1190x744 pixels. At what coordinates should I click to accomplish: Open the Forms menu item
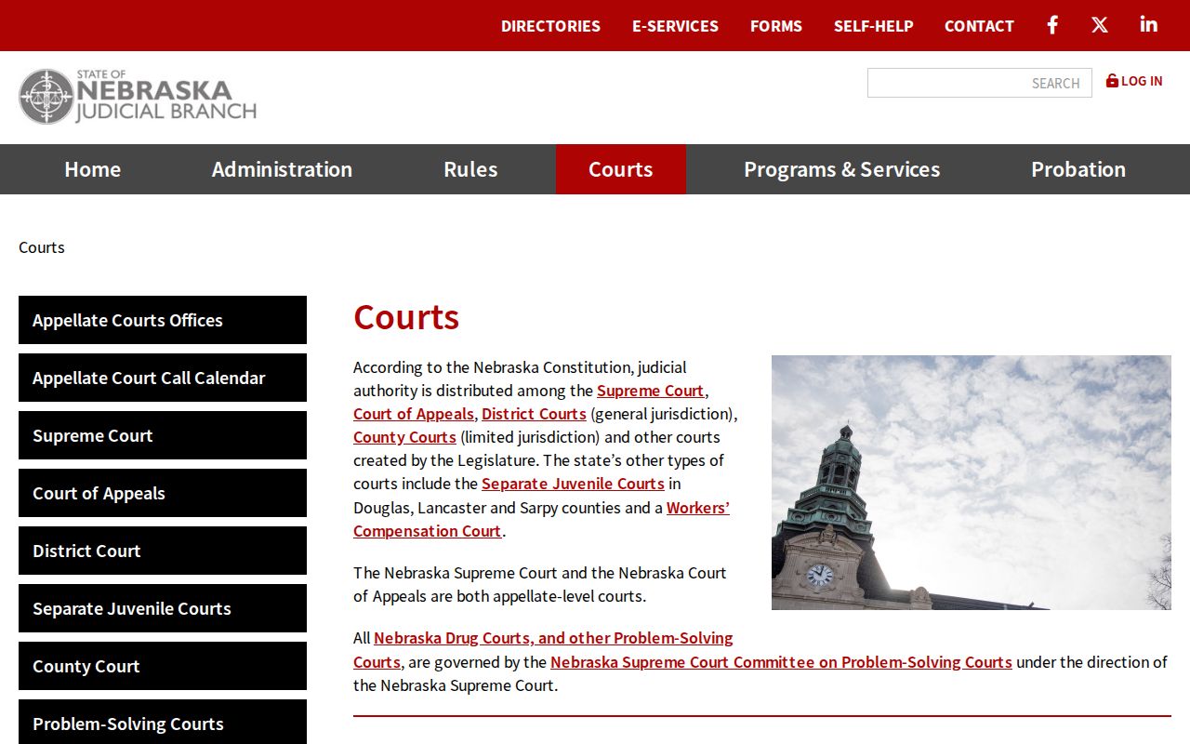pos(776,26)
